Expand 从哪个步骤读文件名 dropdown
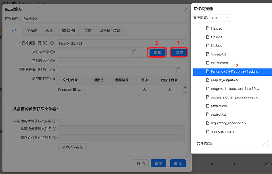 (x=121, y=129)
